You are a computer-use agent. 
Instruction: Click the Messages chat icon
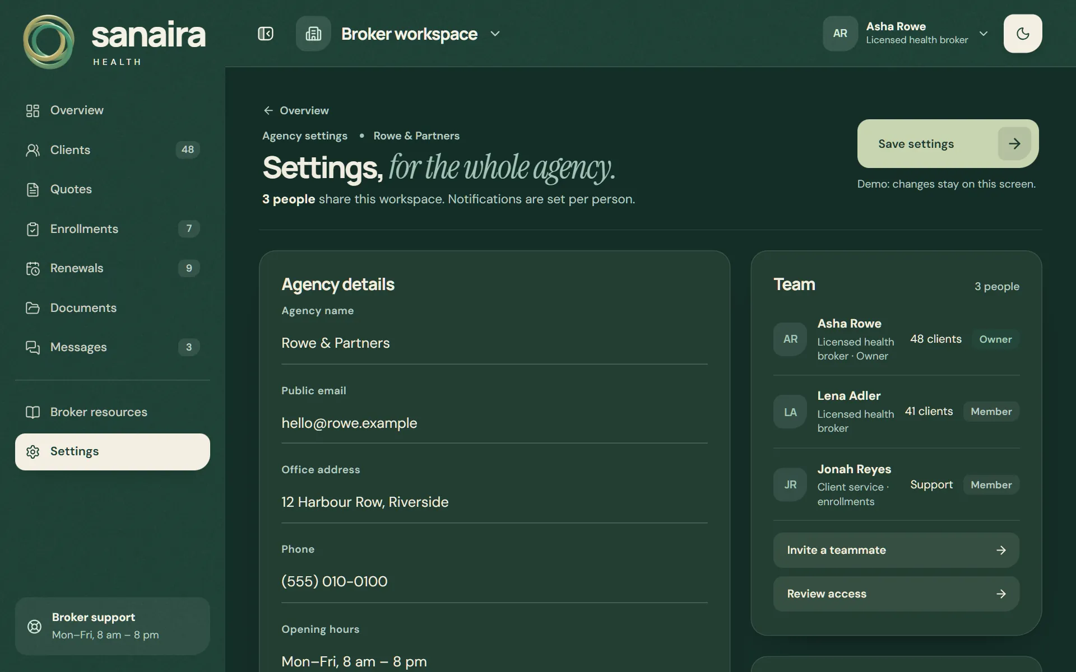33,347
